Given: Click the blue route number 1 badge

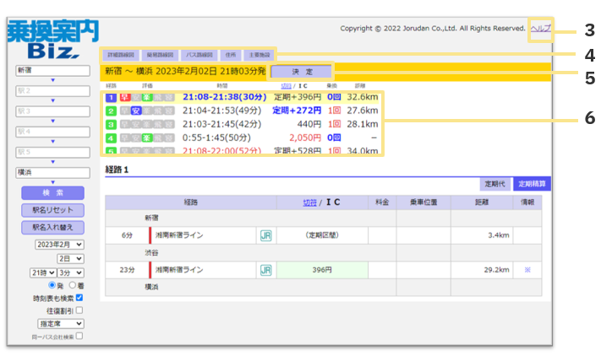Looking at the screenshot, I should [109, 97].
